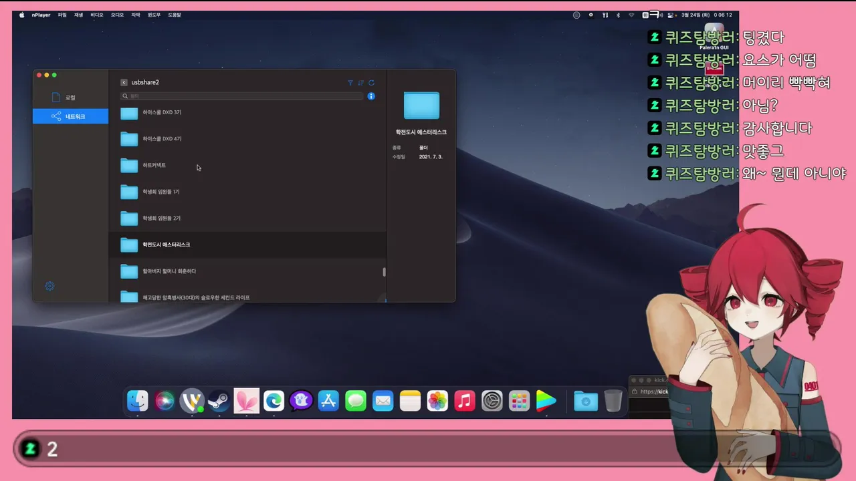Open the 오디오 menu
Image resolution: width=856 pixels, height=481 pixels.
117,15
